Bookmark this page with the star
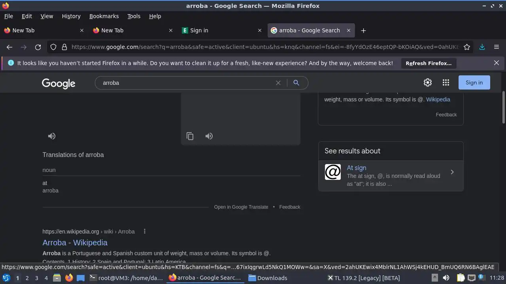Screen dimensions: 506x284 (x=467, y=47)
